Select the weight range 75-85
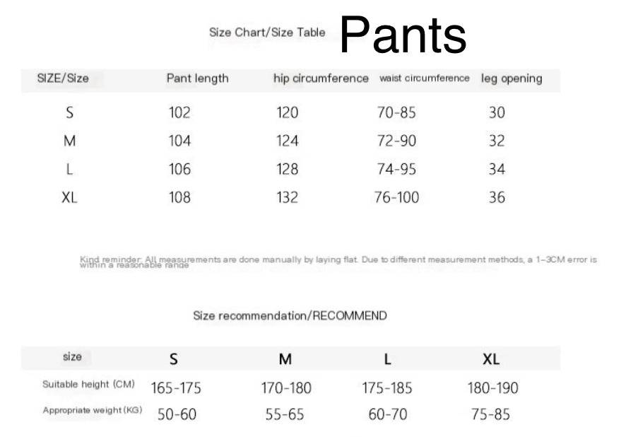 (490, 414)
